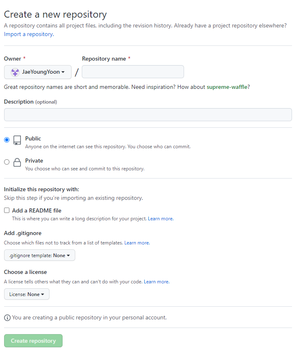Focus the Repository name input field
The height and width of the screenshot is (355, 301).
[133, 72]
